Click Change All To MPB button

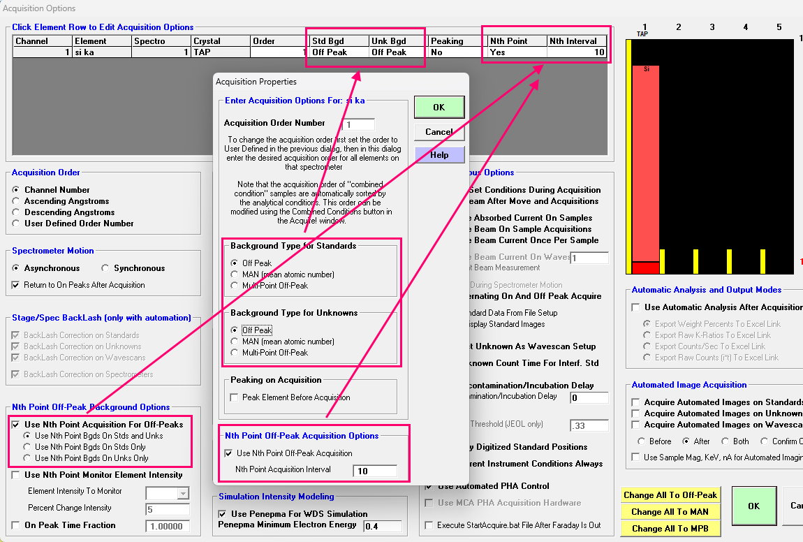tap(670, 529)
